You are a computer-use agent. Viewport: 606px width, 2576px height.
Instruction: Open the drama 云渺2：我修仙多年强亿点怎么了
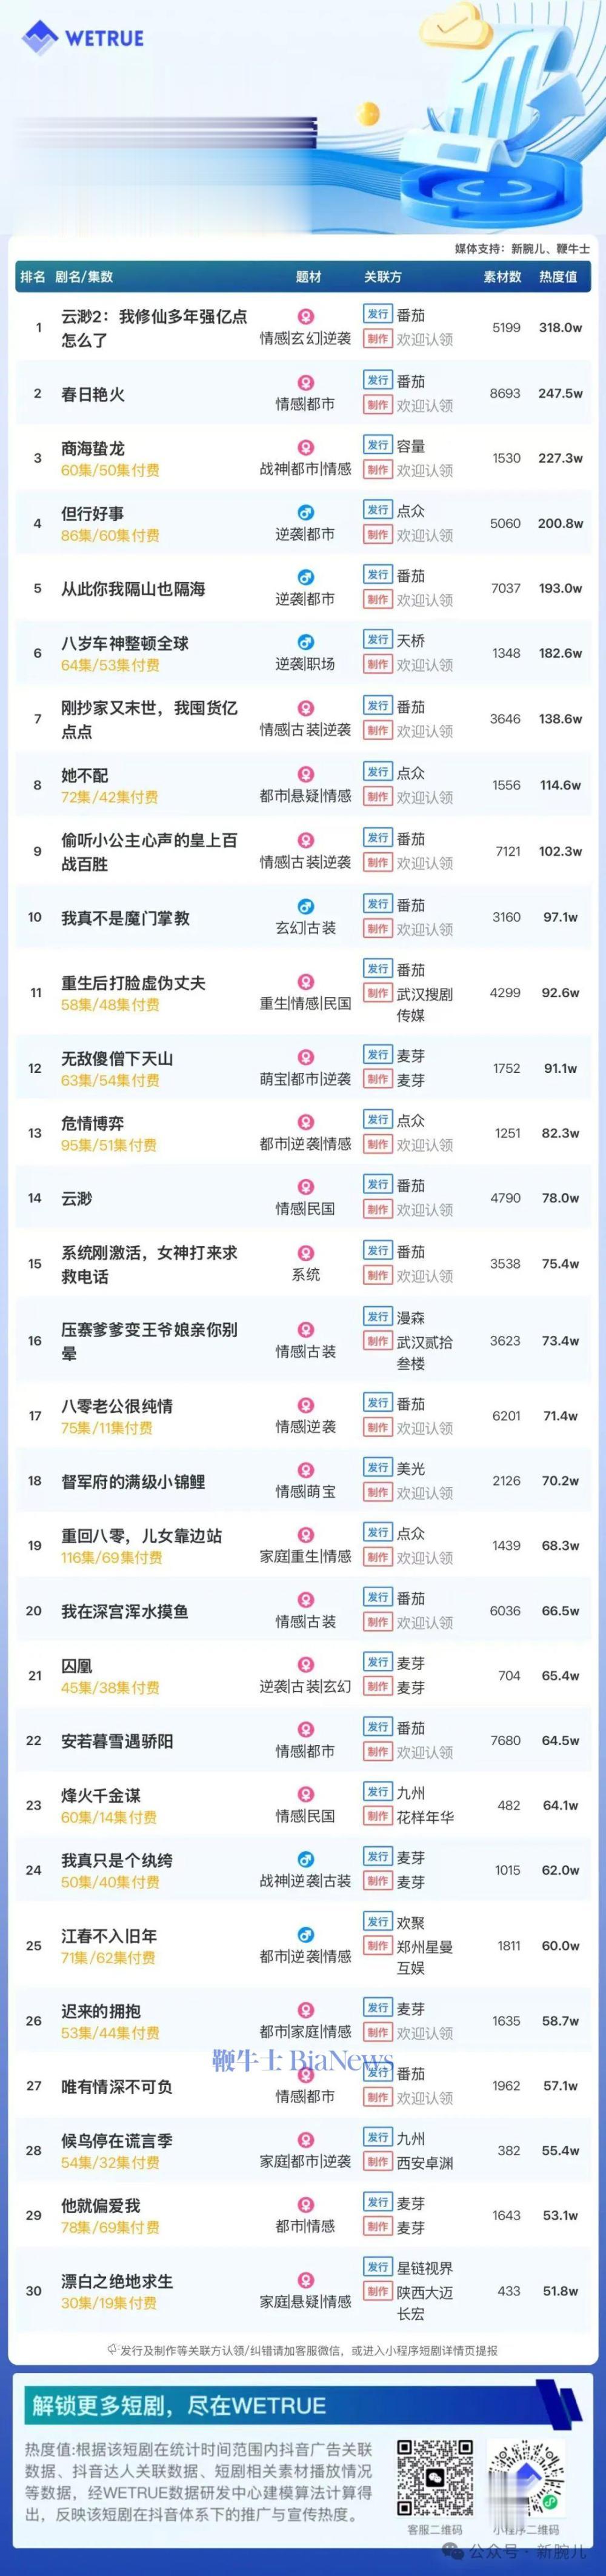(154, 328)
